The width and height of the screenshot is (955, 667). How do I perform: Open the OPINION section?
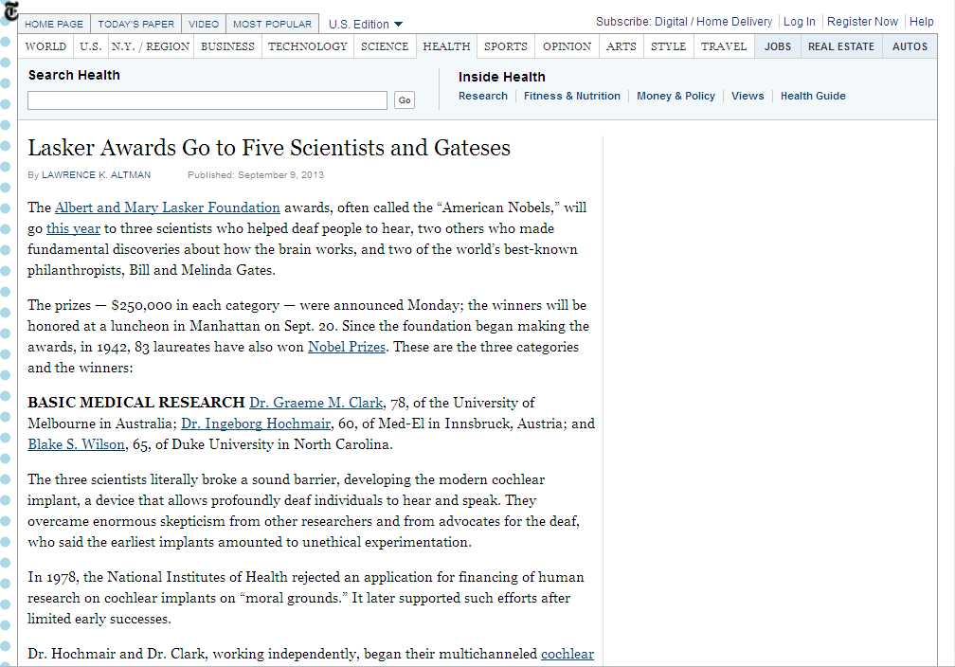[x=566, y=45]
